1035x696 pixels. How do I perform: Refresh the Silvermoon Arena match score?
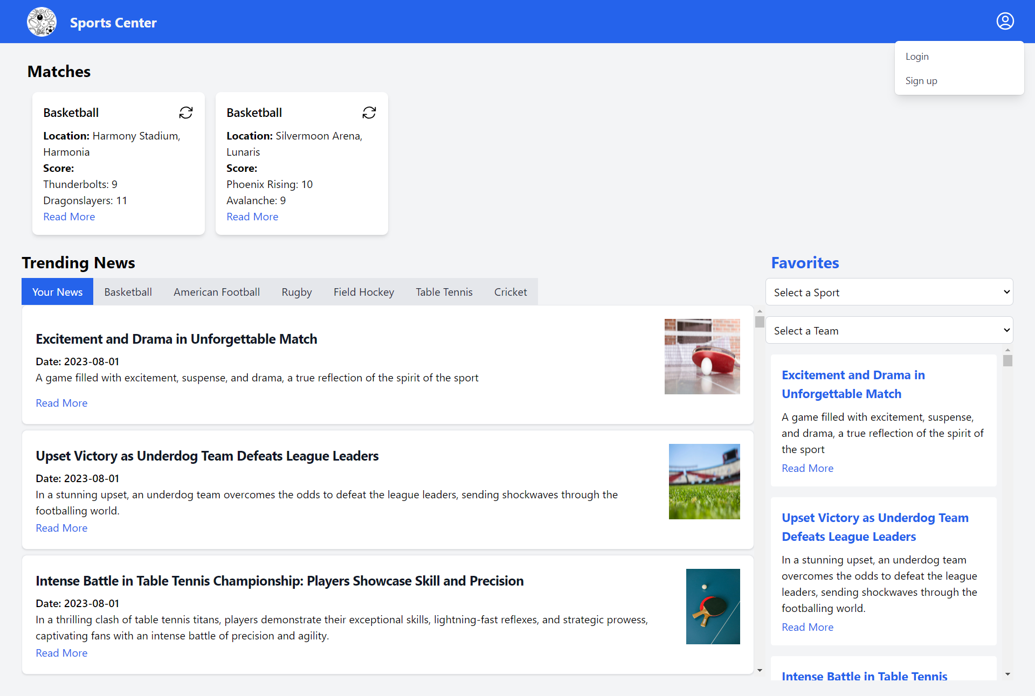click(369, 113)
